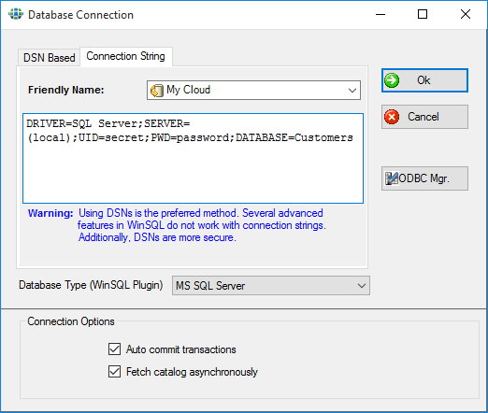This screenshot has height=413, width=488.
Task: Click the My Cloud database icon
Action: (x=157, y=91)
